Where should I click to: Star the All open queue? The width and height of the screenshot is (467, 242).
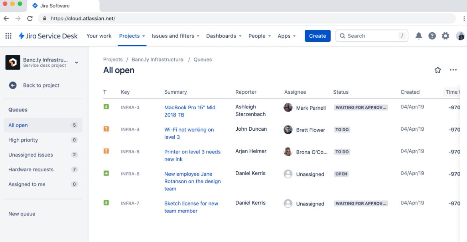pos(437,70)
